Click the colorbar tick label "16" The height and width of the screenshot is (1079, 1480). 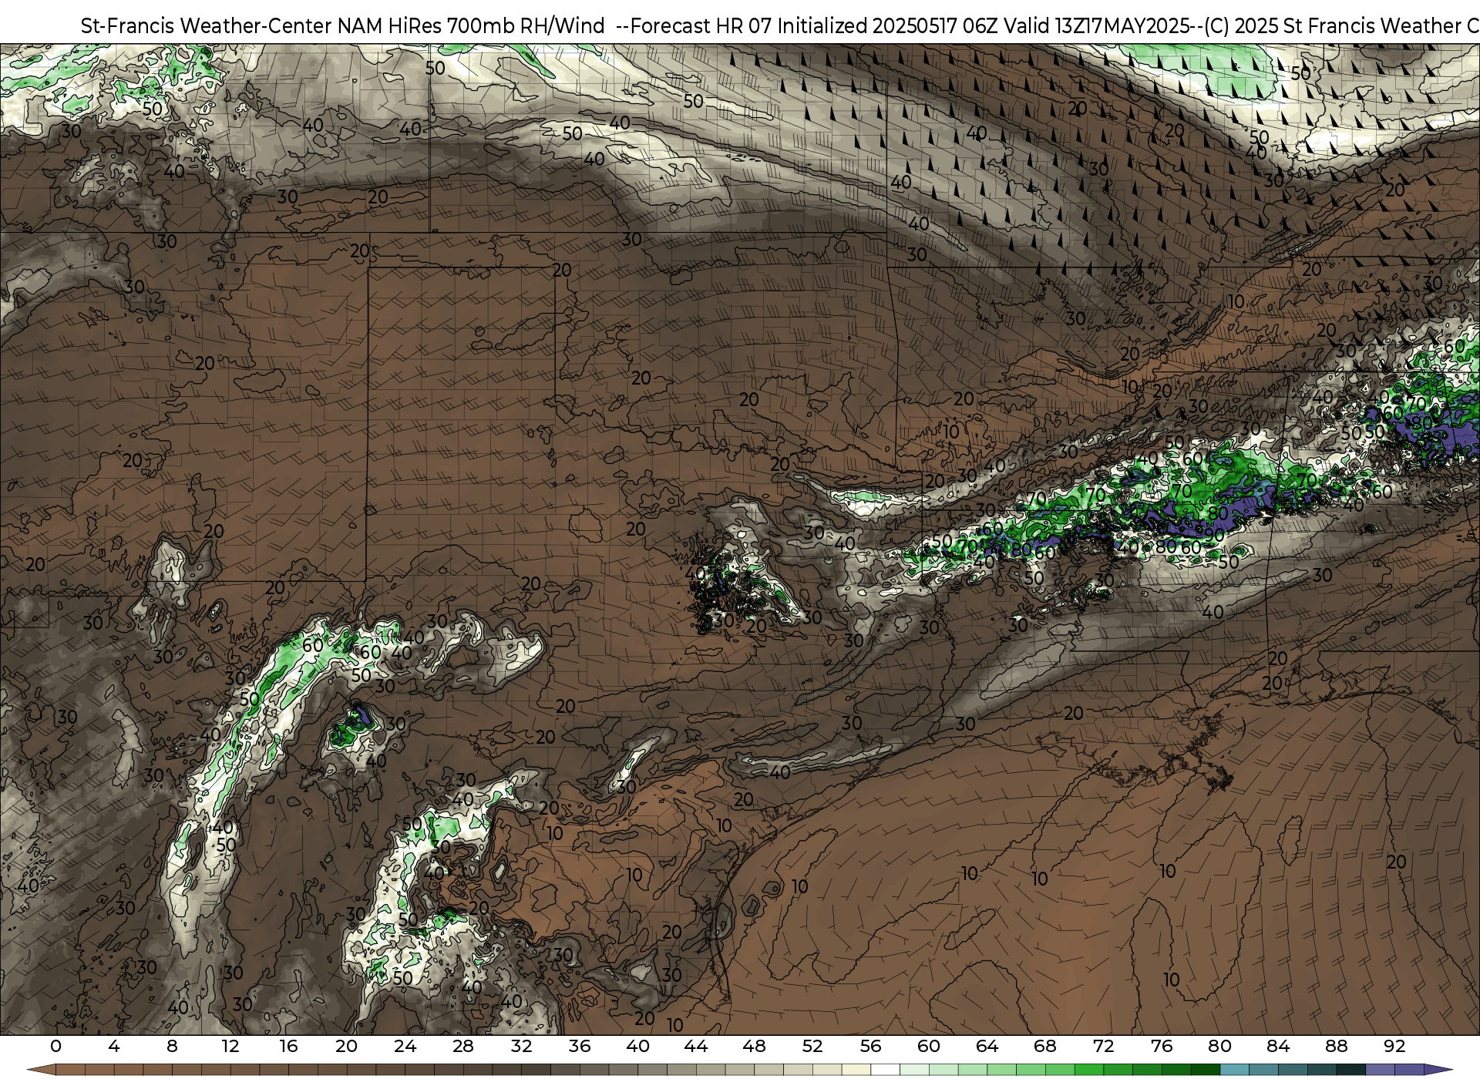(288, 1047)
